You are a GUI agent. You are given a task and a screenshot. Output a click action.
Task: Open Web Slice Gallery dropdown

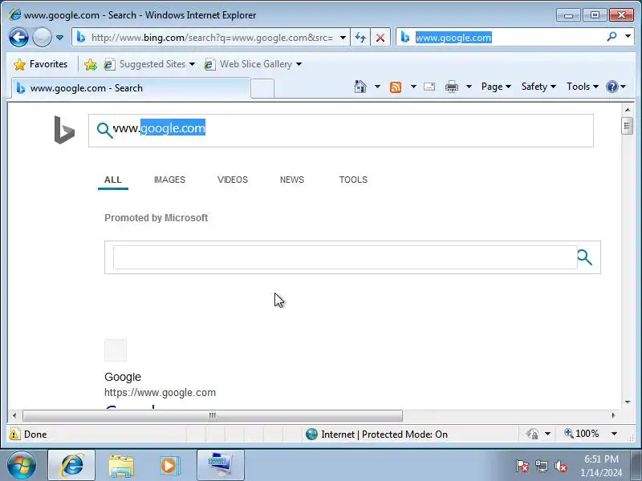point(253,64)
